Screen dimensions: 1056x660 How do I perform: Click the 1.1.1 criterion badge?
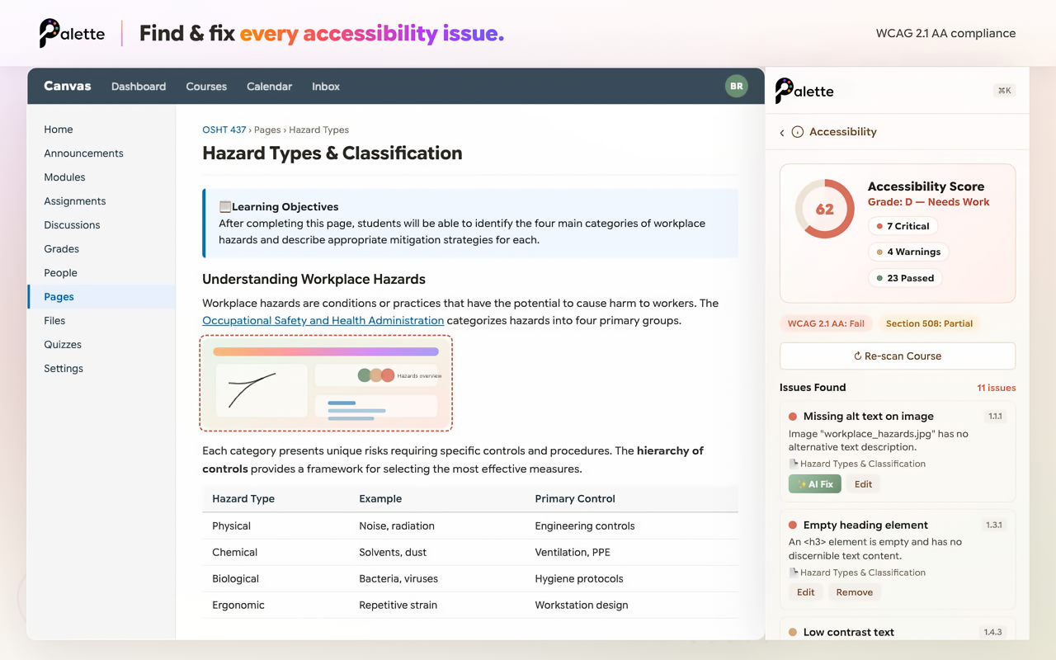coord(995,417)
